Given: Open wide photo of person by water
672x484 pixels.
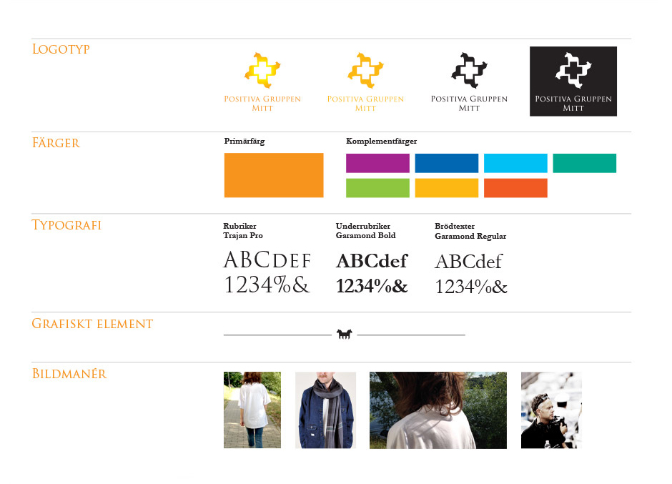Looking at the screenshot, I should point(438,410).
